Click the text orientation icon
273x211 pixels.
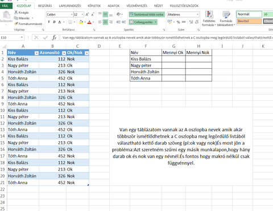point(119,14)
